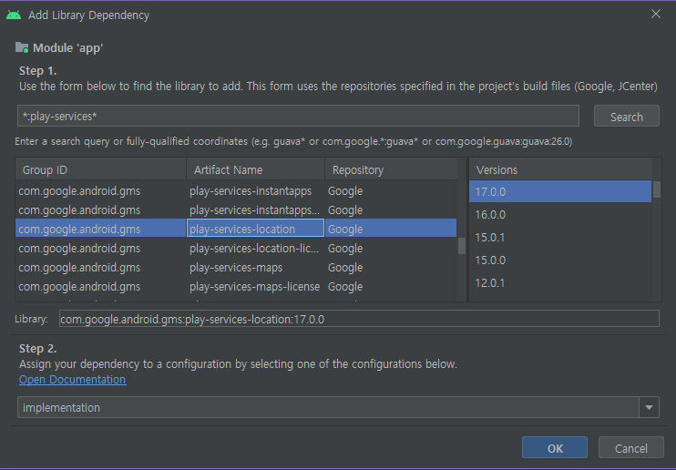Click the Android logo icon in title bar
The image size is (676, 470).
click(x=14, y=15)
